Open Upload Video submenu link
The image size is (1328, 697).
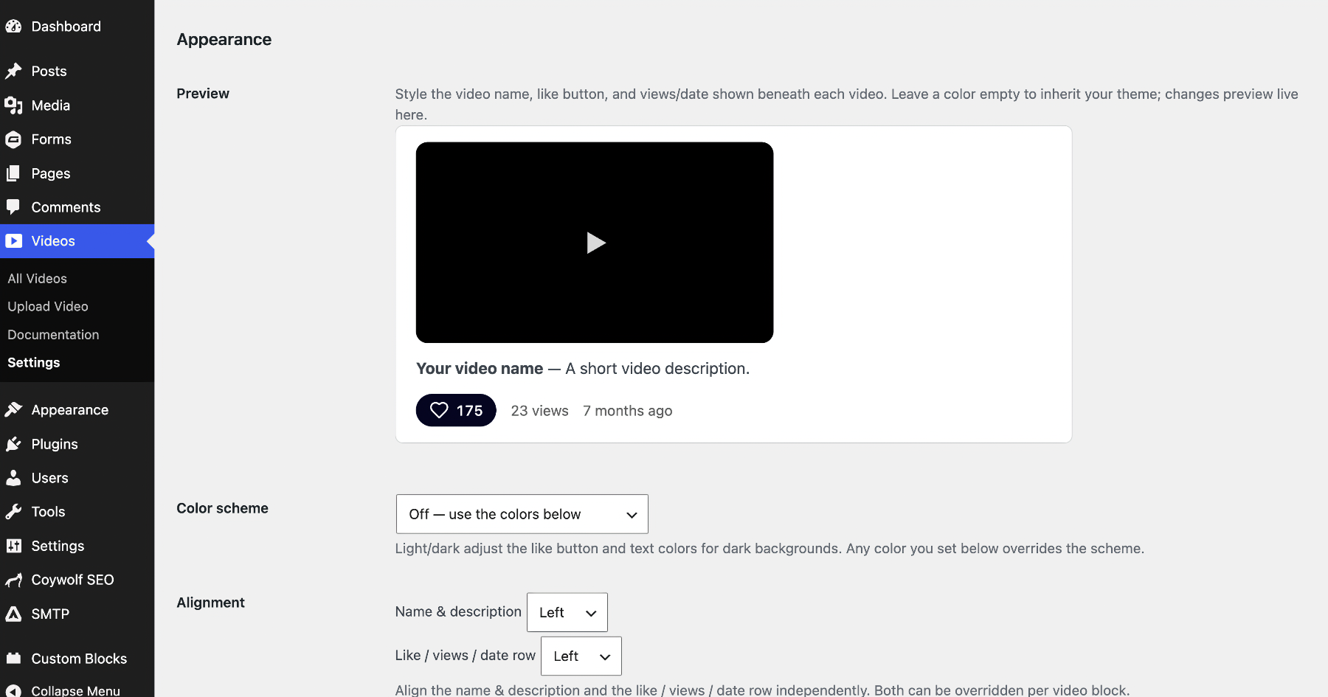[48, 307]
